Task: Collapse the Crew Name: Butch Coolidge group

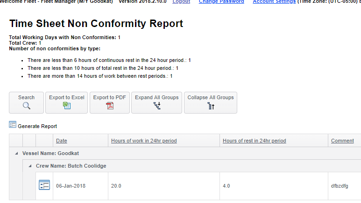Action: (30, 166)
